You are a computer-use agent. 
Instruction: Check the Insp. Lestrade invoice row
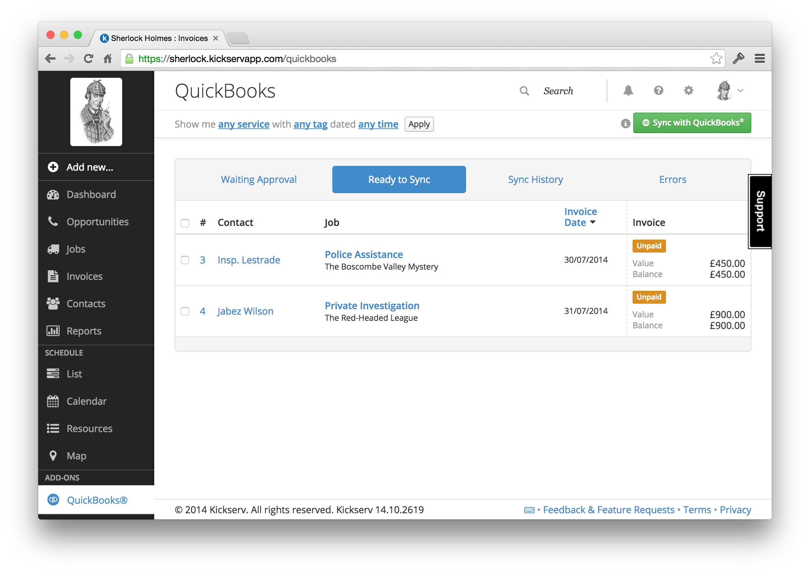click(x=185, y=260)
